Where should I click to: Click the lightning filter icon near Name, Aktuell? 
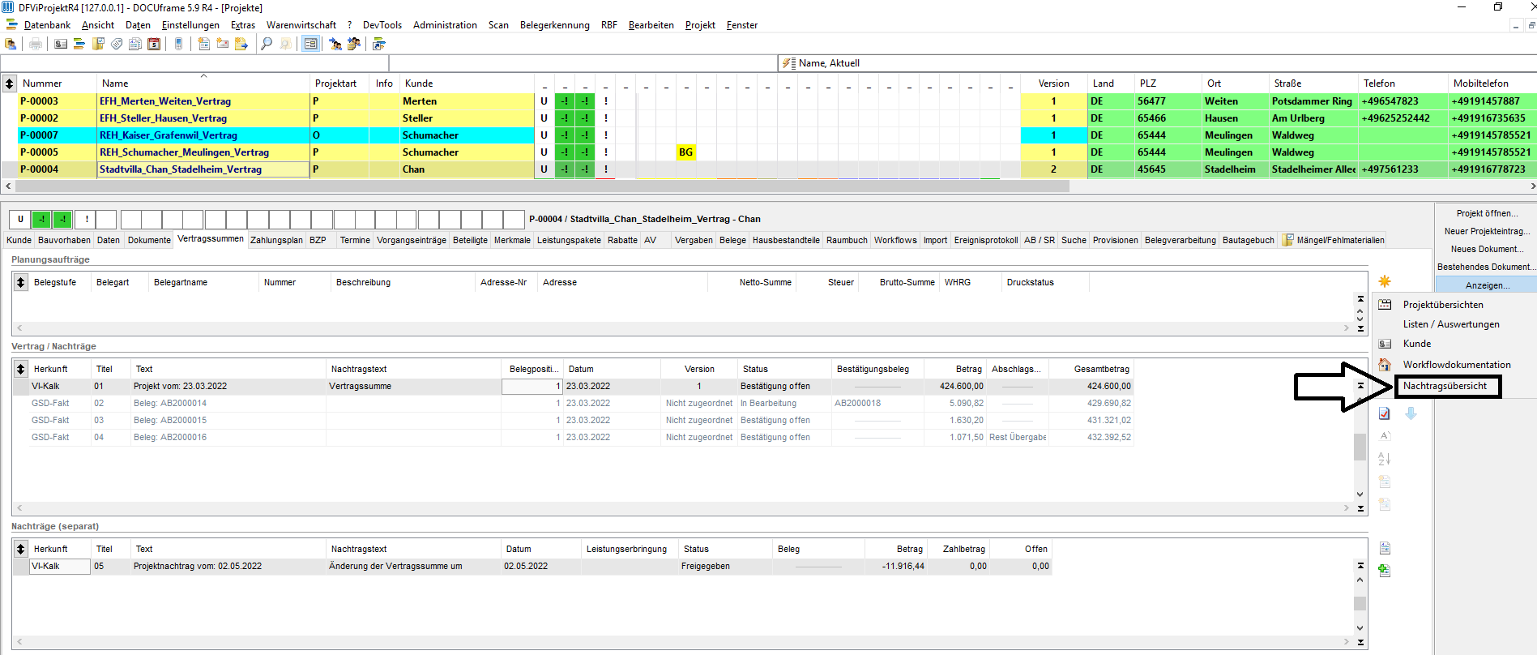coord(788,63)
